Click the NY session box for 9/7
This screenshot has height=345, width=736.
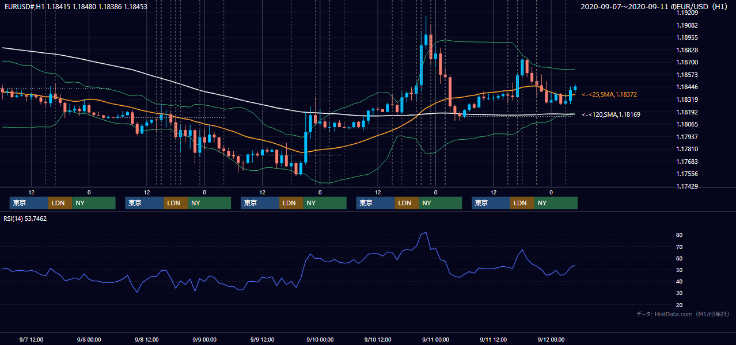(x=94, y=203)
